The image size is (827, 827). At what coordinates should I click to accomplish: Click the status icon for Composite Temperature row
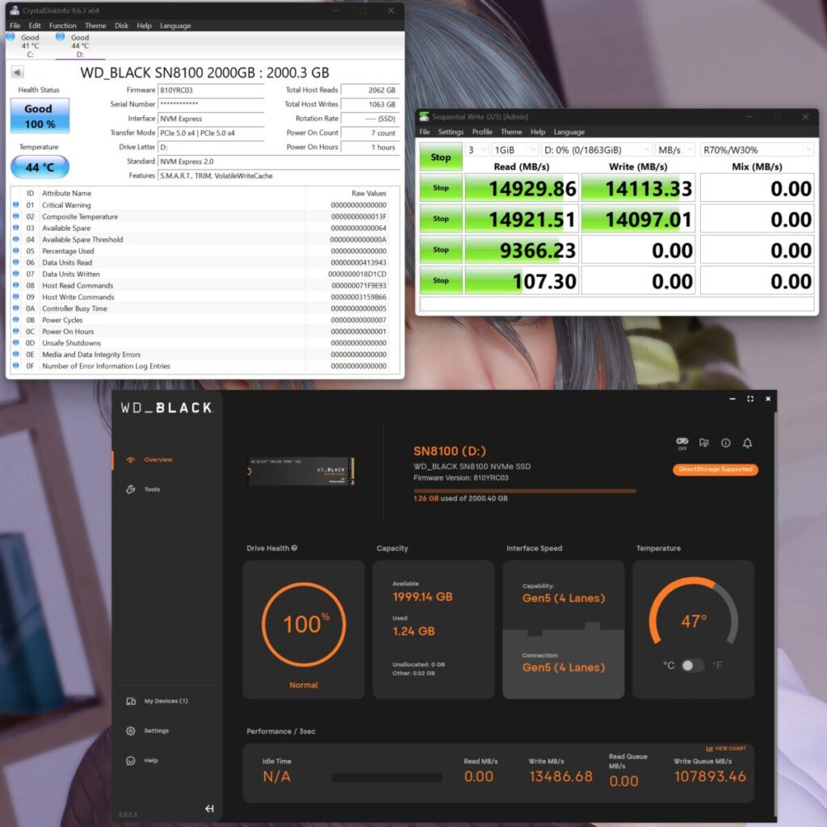[x=16, y=216]
